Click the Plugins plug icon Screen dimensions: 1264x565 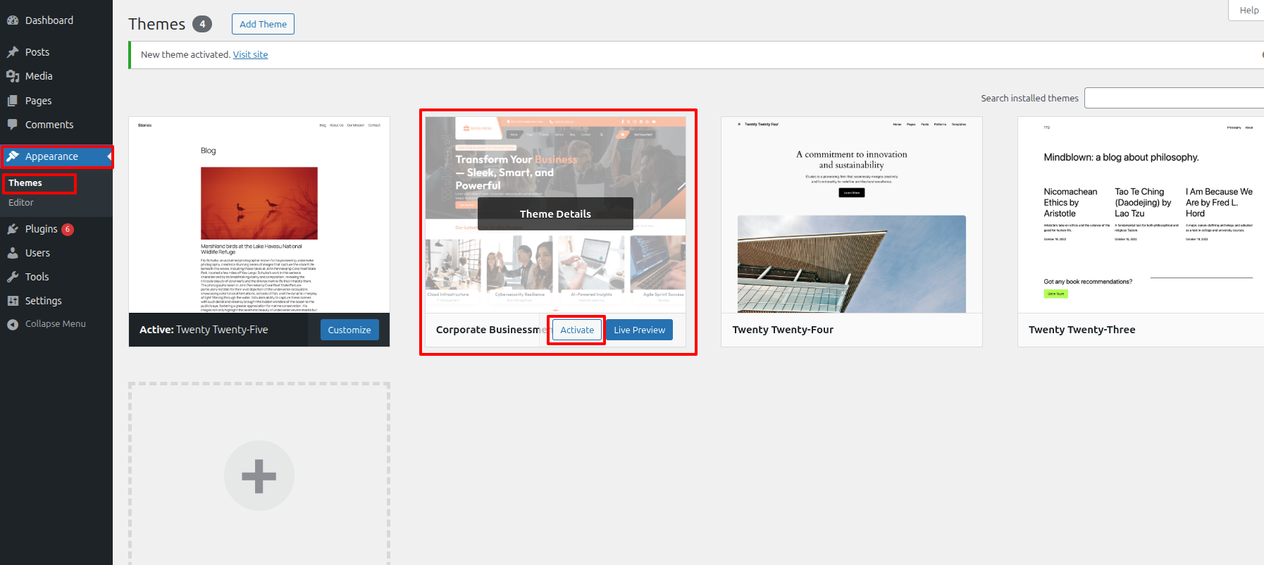[x=13, y=229]
